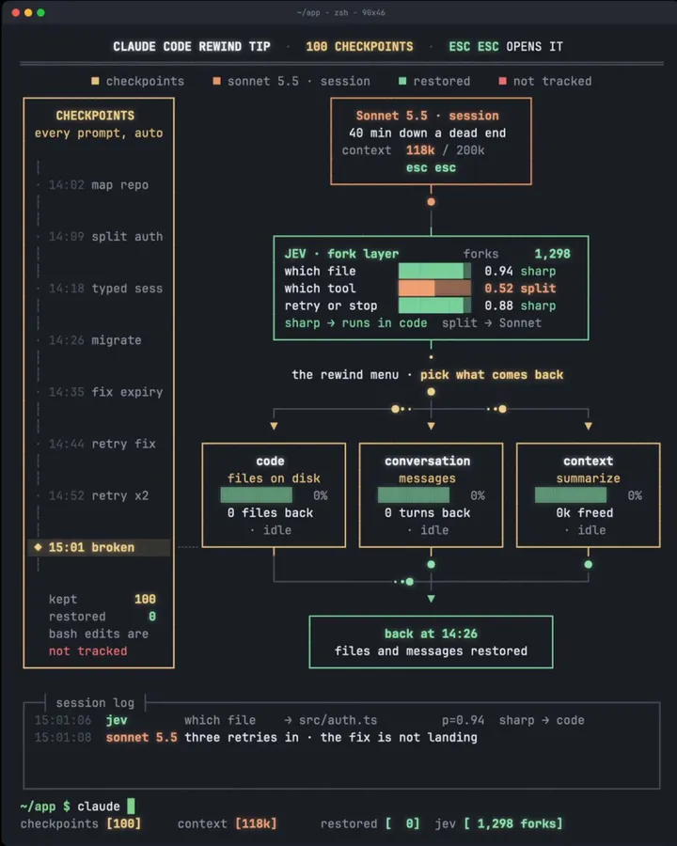The image size is (677, 846).
Task: Click the context [118k] status bar entry
Action: tap(228, 823)
